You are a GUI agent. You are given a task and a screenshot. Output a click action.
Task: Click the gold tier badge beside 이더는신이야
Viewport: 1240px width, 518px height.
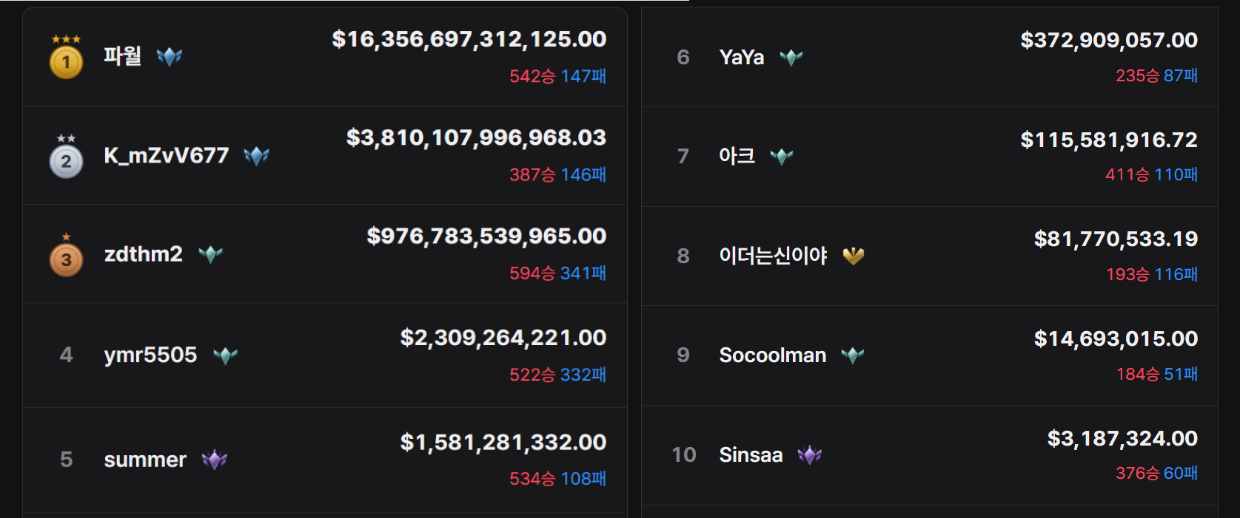[854, 256]
